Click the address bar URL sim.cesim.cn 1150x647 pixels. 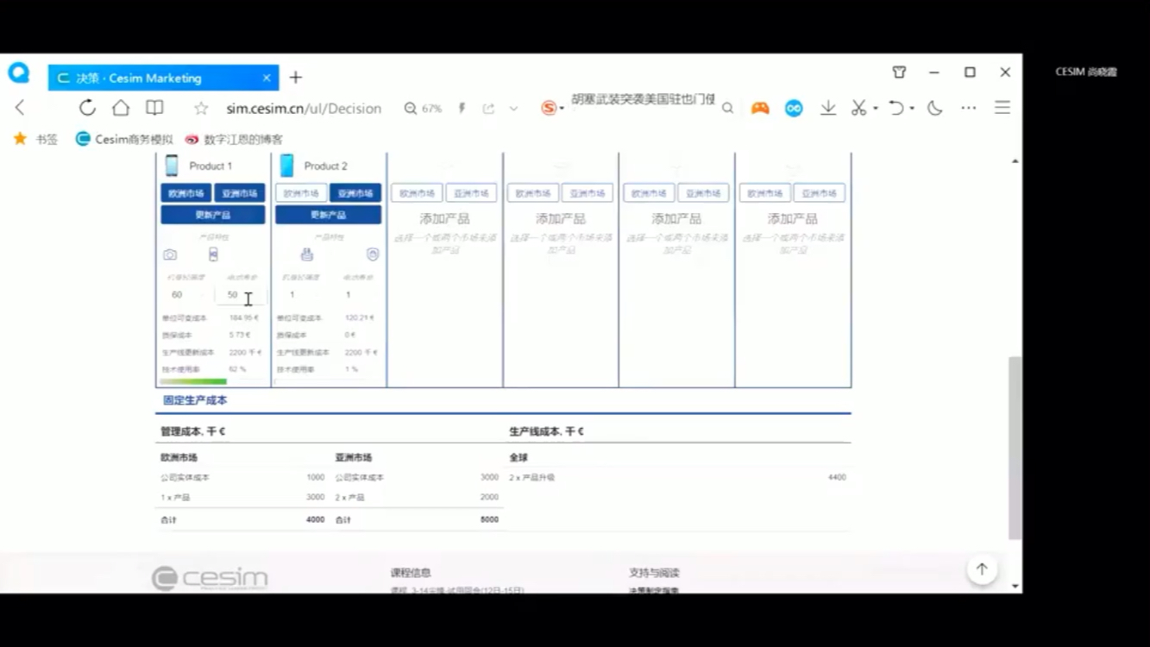click(304, 109)
